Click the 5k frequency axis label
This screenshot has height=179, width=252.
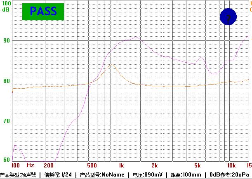(x=198, y=165)
